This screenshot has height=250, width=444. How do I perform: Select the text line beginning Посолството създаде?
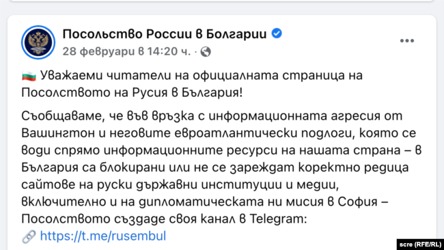[x=164, y=219]
